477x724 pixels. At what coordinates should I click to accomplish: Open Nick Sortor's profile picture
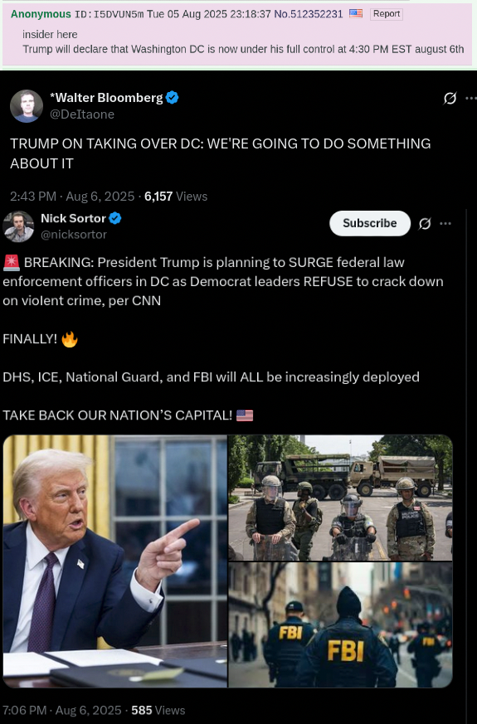(x=18, y=226)
